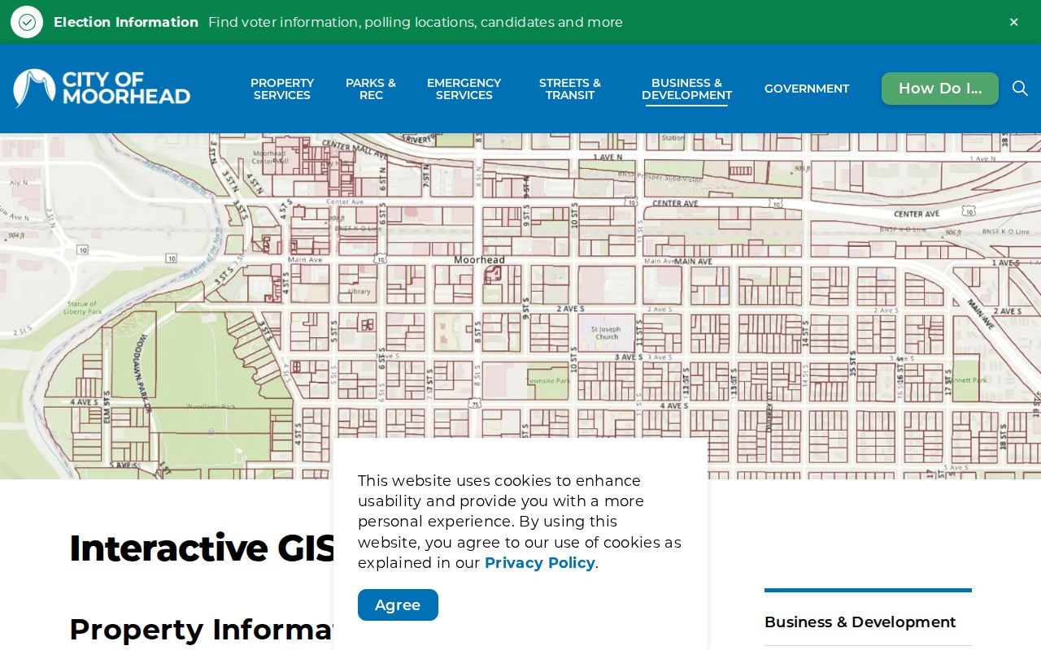Open the Government menu
Image resolution: width=1041 pixels, height=650 pixels.
click(807, 89)
